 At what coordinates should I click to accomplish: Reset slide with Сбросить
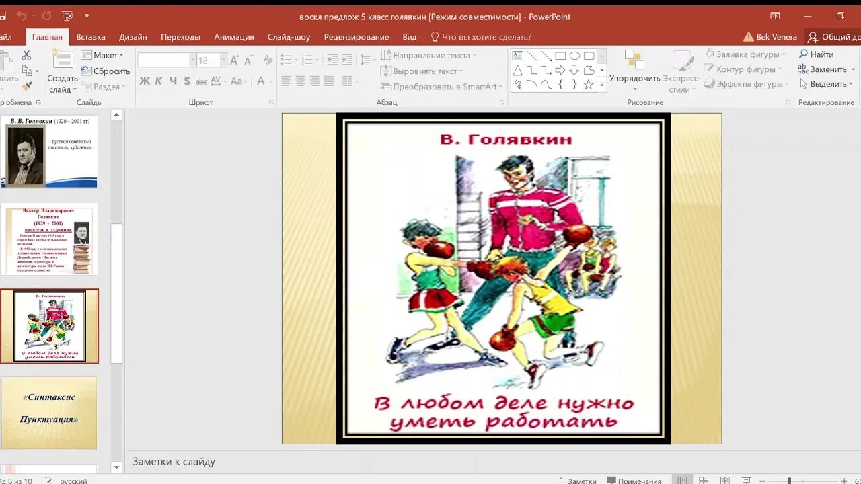(106, 71)
